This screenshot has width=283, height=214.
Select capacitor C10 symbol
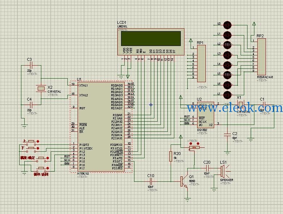click(x=151, y=181)
